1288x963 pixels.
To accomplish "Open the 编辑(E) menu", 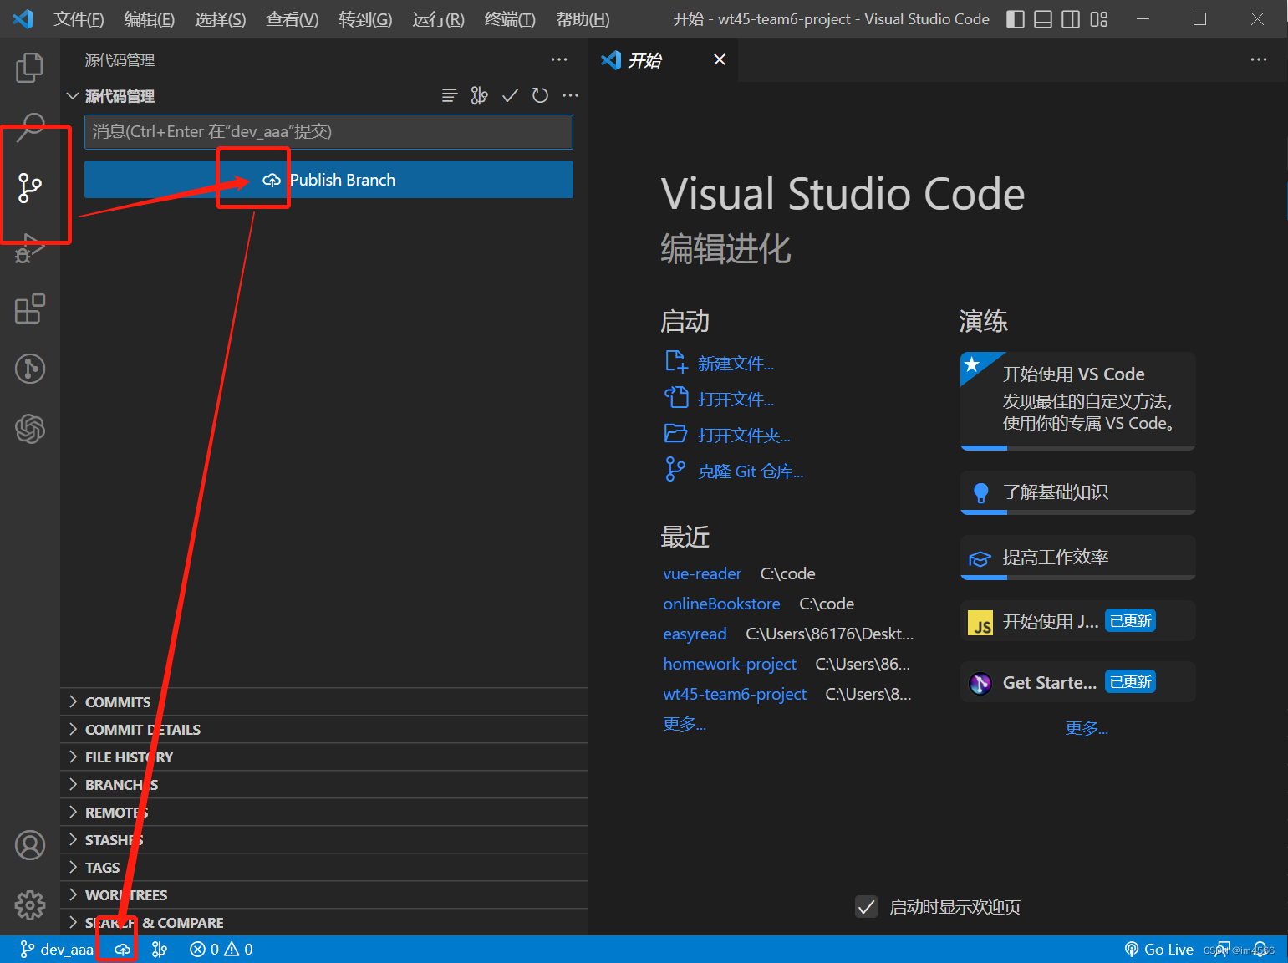I will click(150, 19).
